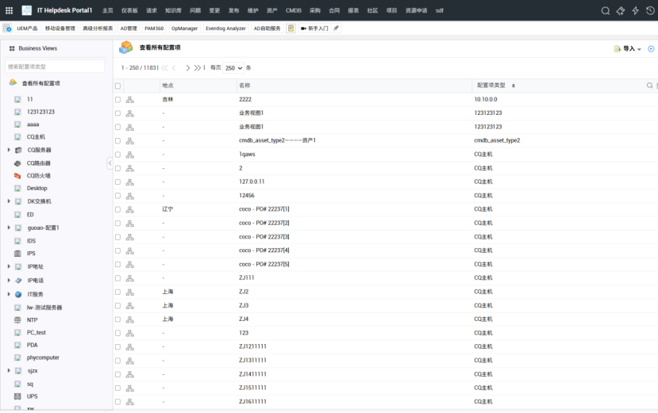Viewport: 658px width, 413px height.
Task: Sort by the 配置项类型 column header
Action: (x=491, y=86)
